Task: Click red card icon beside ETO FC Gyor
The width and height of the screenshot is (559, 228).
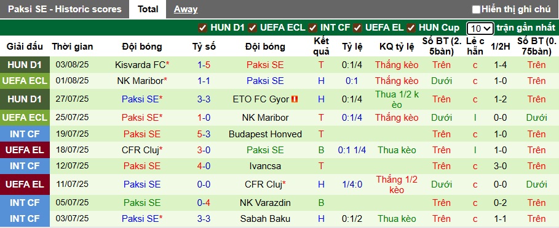Action: tap(295, 99)
